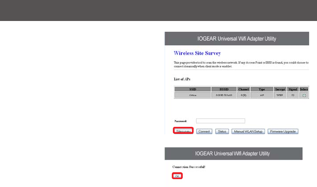Image resolution: width=317 pixels, height=187 pixels.
Task: Open the Status page button
Action: click(x=222, y=132)
